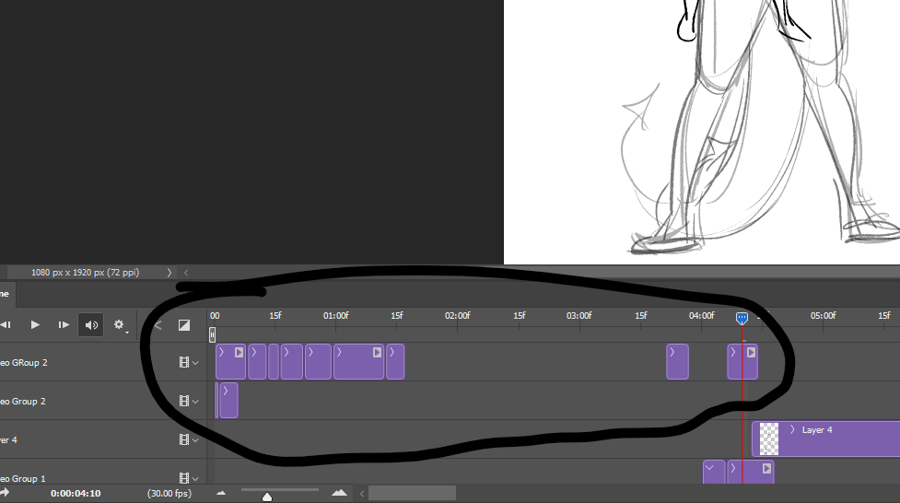Jump to the 02:00f ruler mark
900x503 pixels.
pos(458,316)
